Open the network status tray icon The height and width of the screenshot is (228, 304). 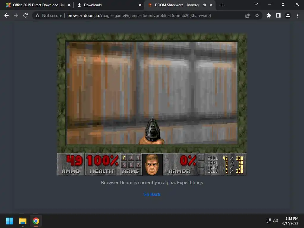[268, 221]
